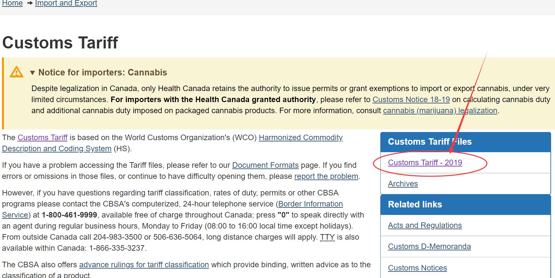Open the Home breadcrumb link

pos(12,3)
